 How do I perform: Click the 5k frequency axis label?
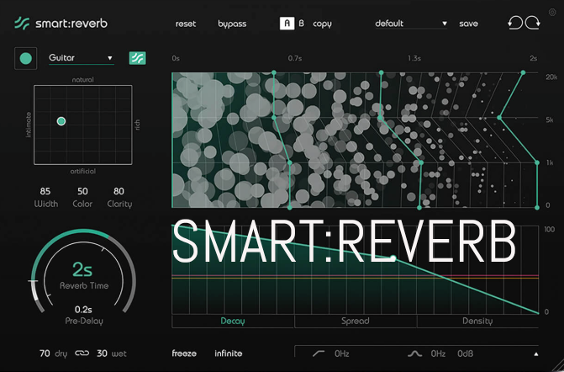click(x=549, y=120)
